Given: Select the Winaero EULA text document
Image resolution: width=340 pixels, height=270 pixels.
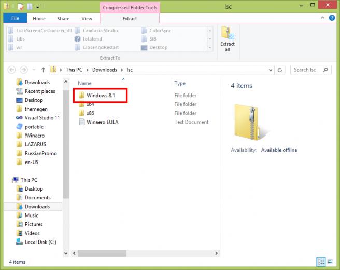Looking at the screenshot, I should click(x=99, y=122).
